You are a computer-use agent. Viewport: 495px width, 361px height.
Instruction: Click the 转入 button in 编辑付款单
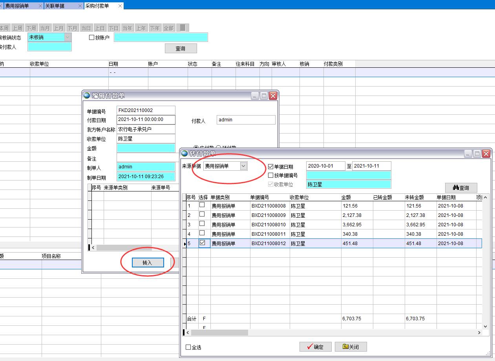tap(147, 263)
